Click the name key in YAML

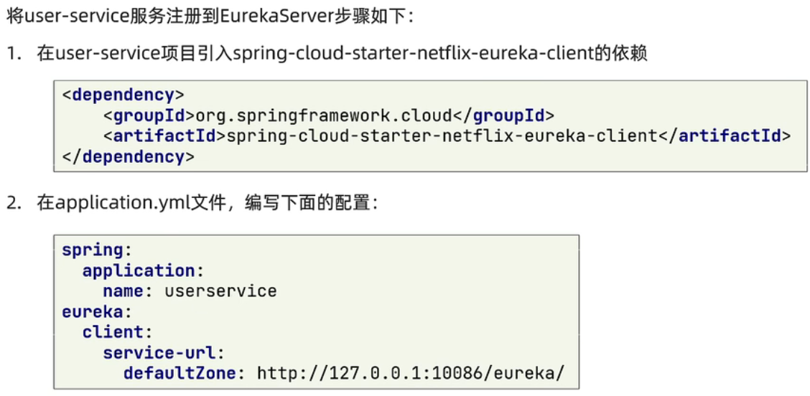click(x=124, y=291)
